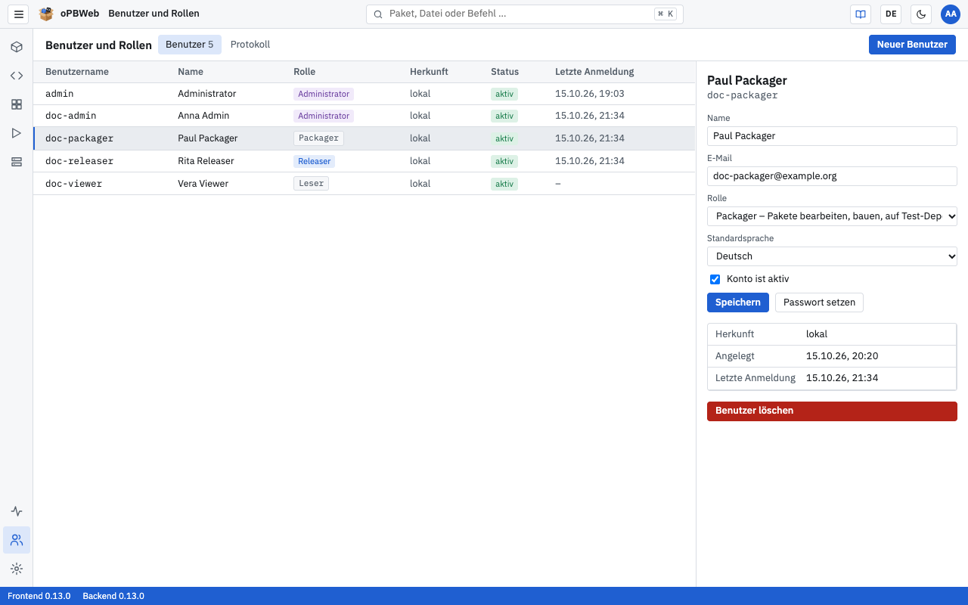Open the server depots sidebar icon
This screenshot has width=968, height=605.
(17, 162)
